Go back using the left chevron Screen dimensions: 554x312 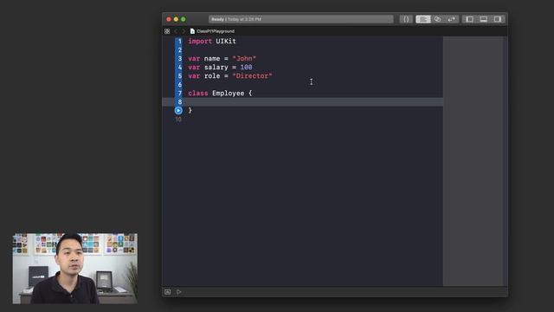pos(176,31)
